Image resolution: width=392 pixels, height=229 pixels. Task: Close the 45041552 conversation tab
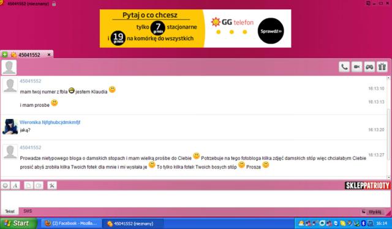[x=49, y=54]
